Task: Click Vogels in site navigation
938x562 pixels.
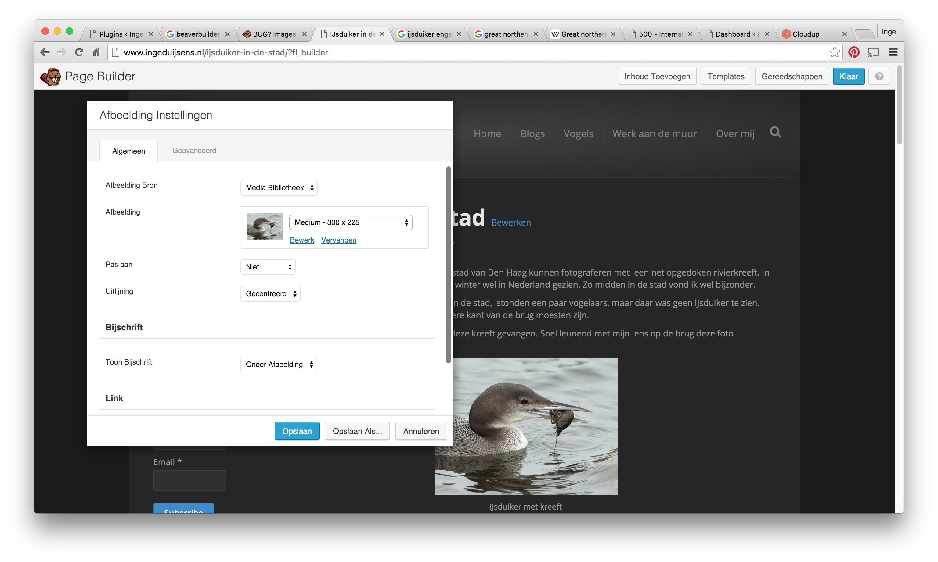Action: pos(578,133)
